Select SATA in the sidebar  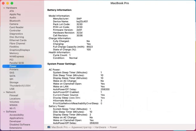point(12,76)
